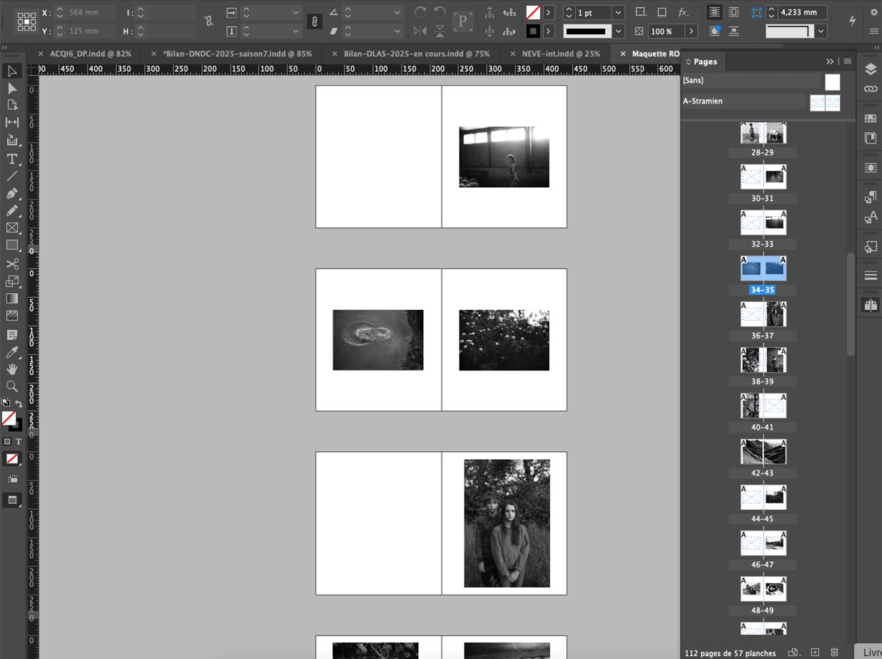Delete selected pages with trash icon
Screen dimensions: 882x659
[x=834, y=653]
